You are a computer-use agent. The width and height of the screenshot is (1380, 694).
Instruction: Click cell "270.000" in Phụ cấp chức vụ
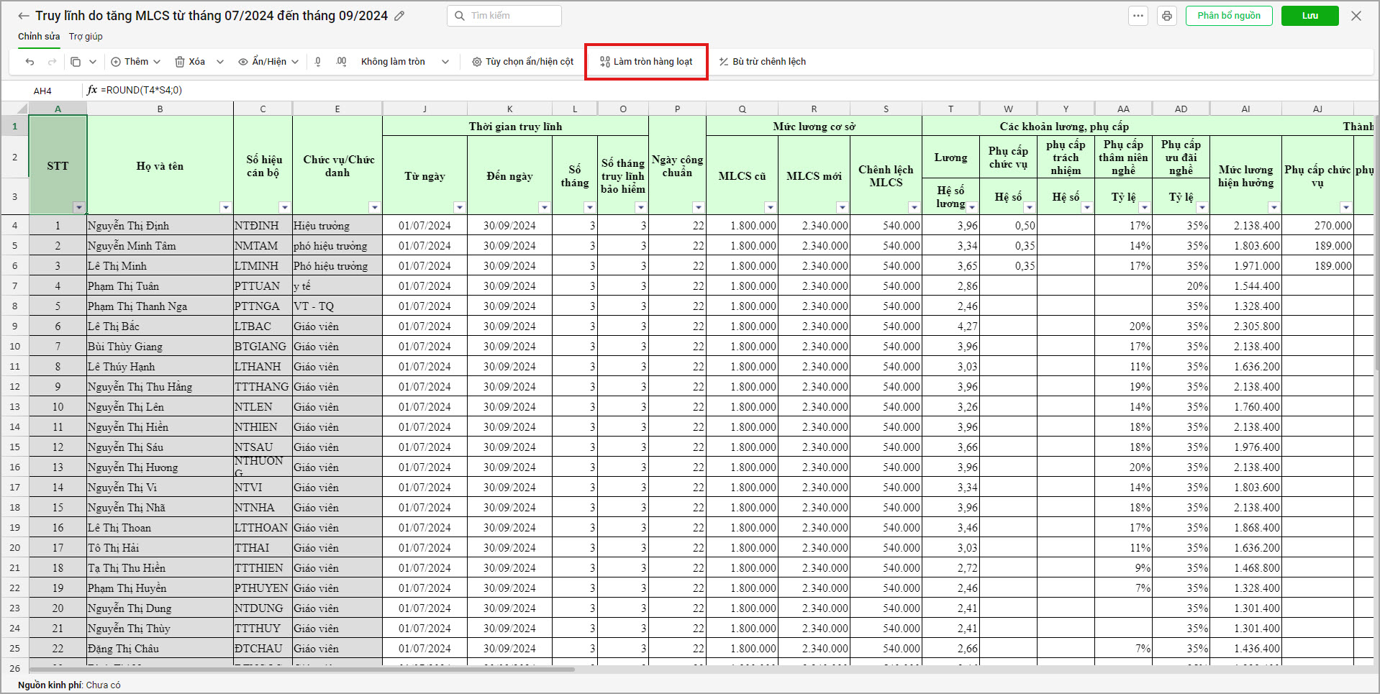[1317, 225]
